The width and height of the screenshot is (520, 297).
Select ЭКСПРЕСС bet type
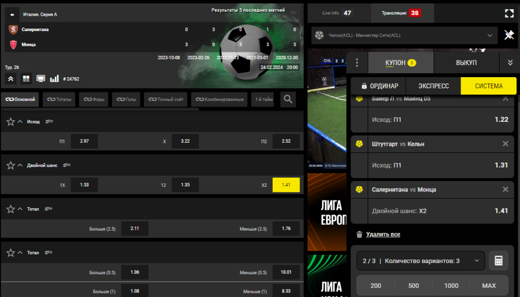(434, 86)
